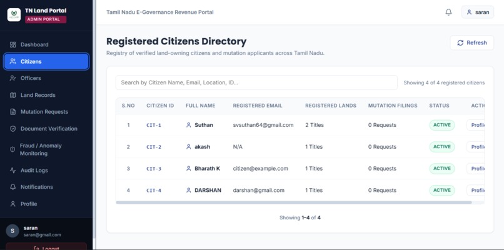
Task: Click the ACTIVE badge in Bharath K's row
Action: [x=442, y=168]
